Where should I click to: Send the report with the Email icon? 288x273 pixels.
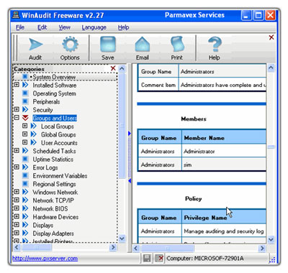(x=143, y=48)
